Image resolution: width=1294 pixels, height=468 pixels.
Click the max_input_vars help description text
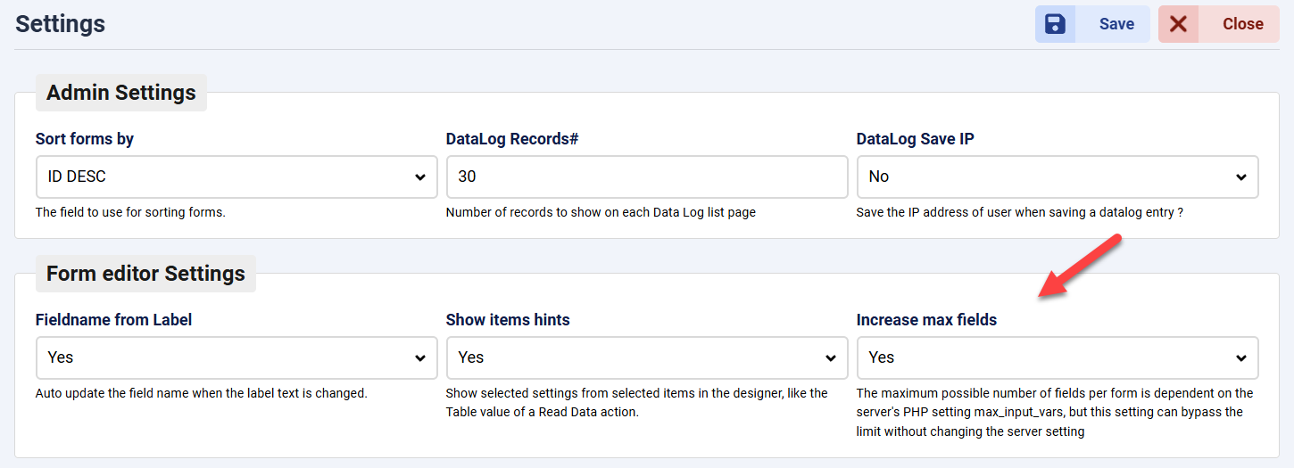pos(1054,412)
